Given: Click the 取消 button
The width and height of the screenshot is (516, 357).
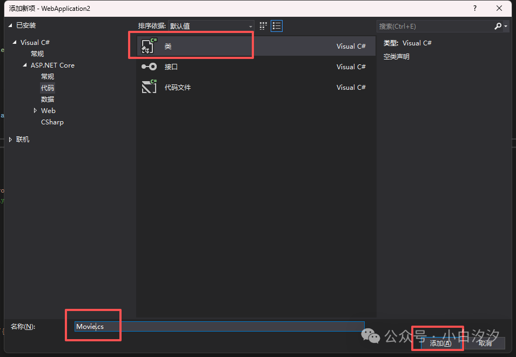Looking at the screenshot, I should (485, 343).
